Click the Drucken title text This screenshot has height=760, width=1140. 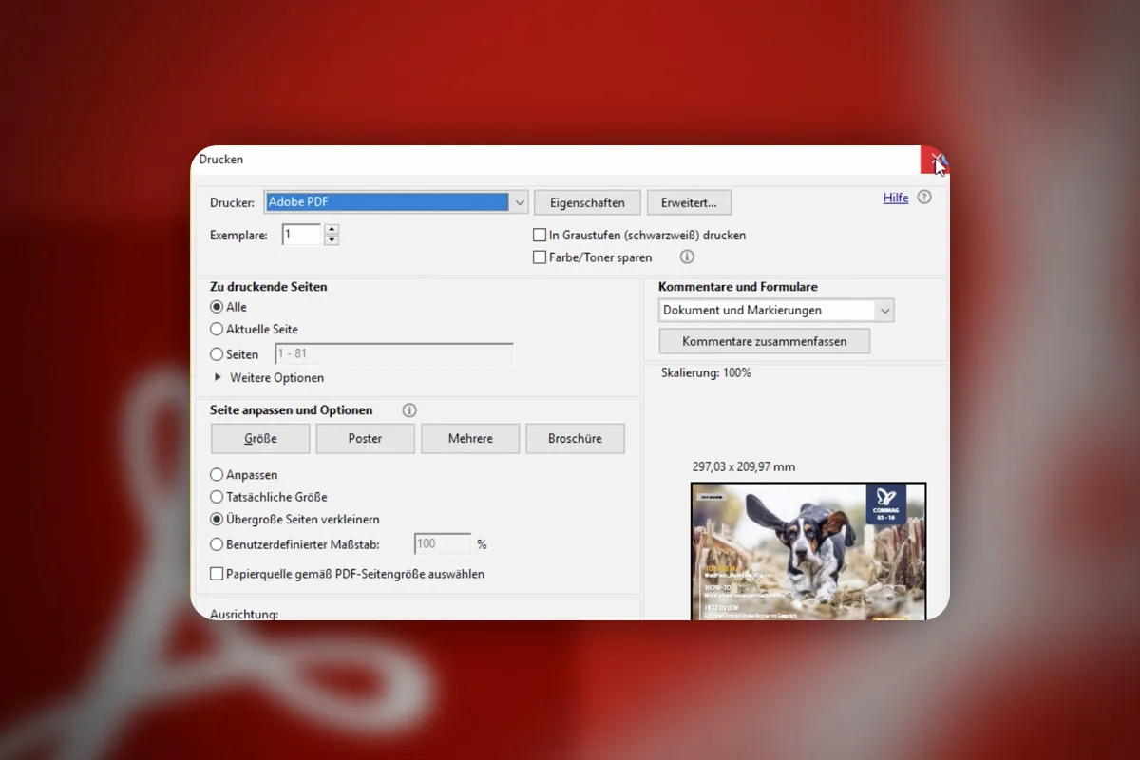(x=220, y=160)
